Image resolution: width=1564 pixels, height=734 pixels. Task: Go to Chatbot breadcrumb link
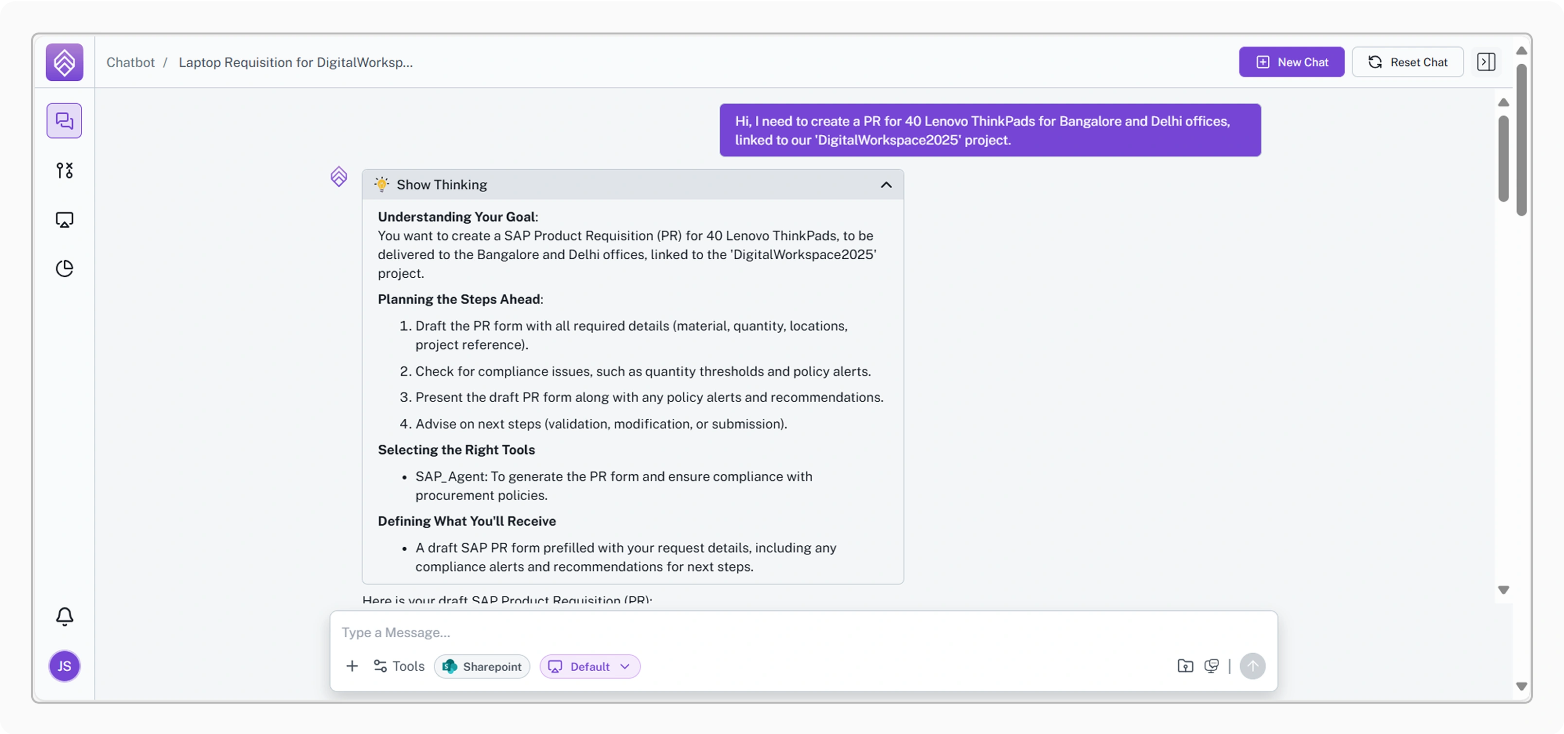coord(130,62)
